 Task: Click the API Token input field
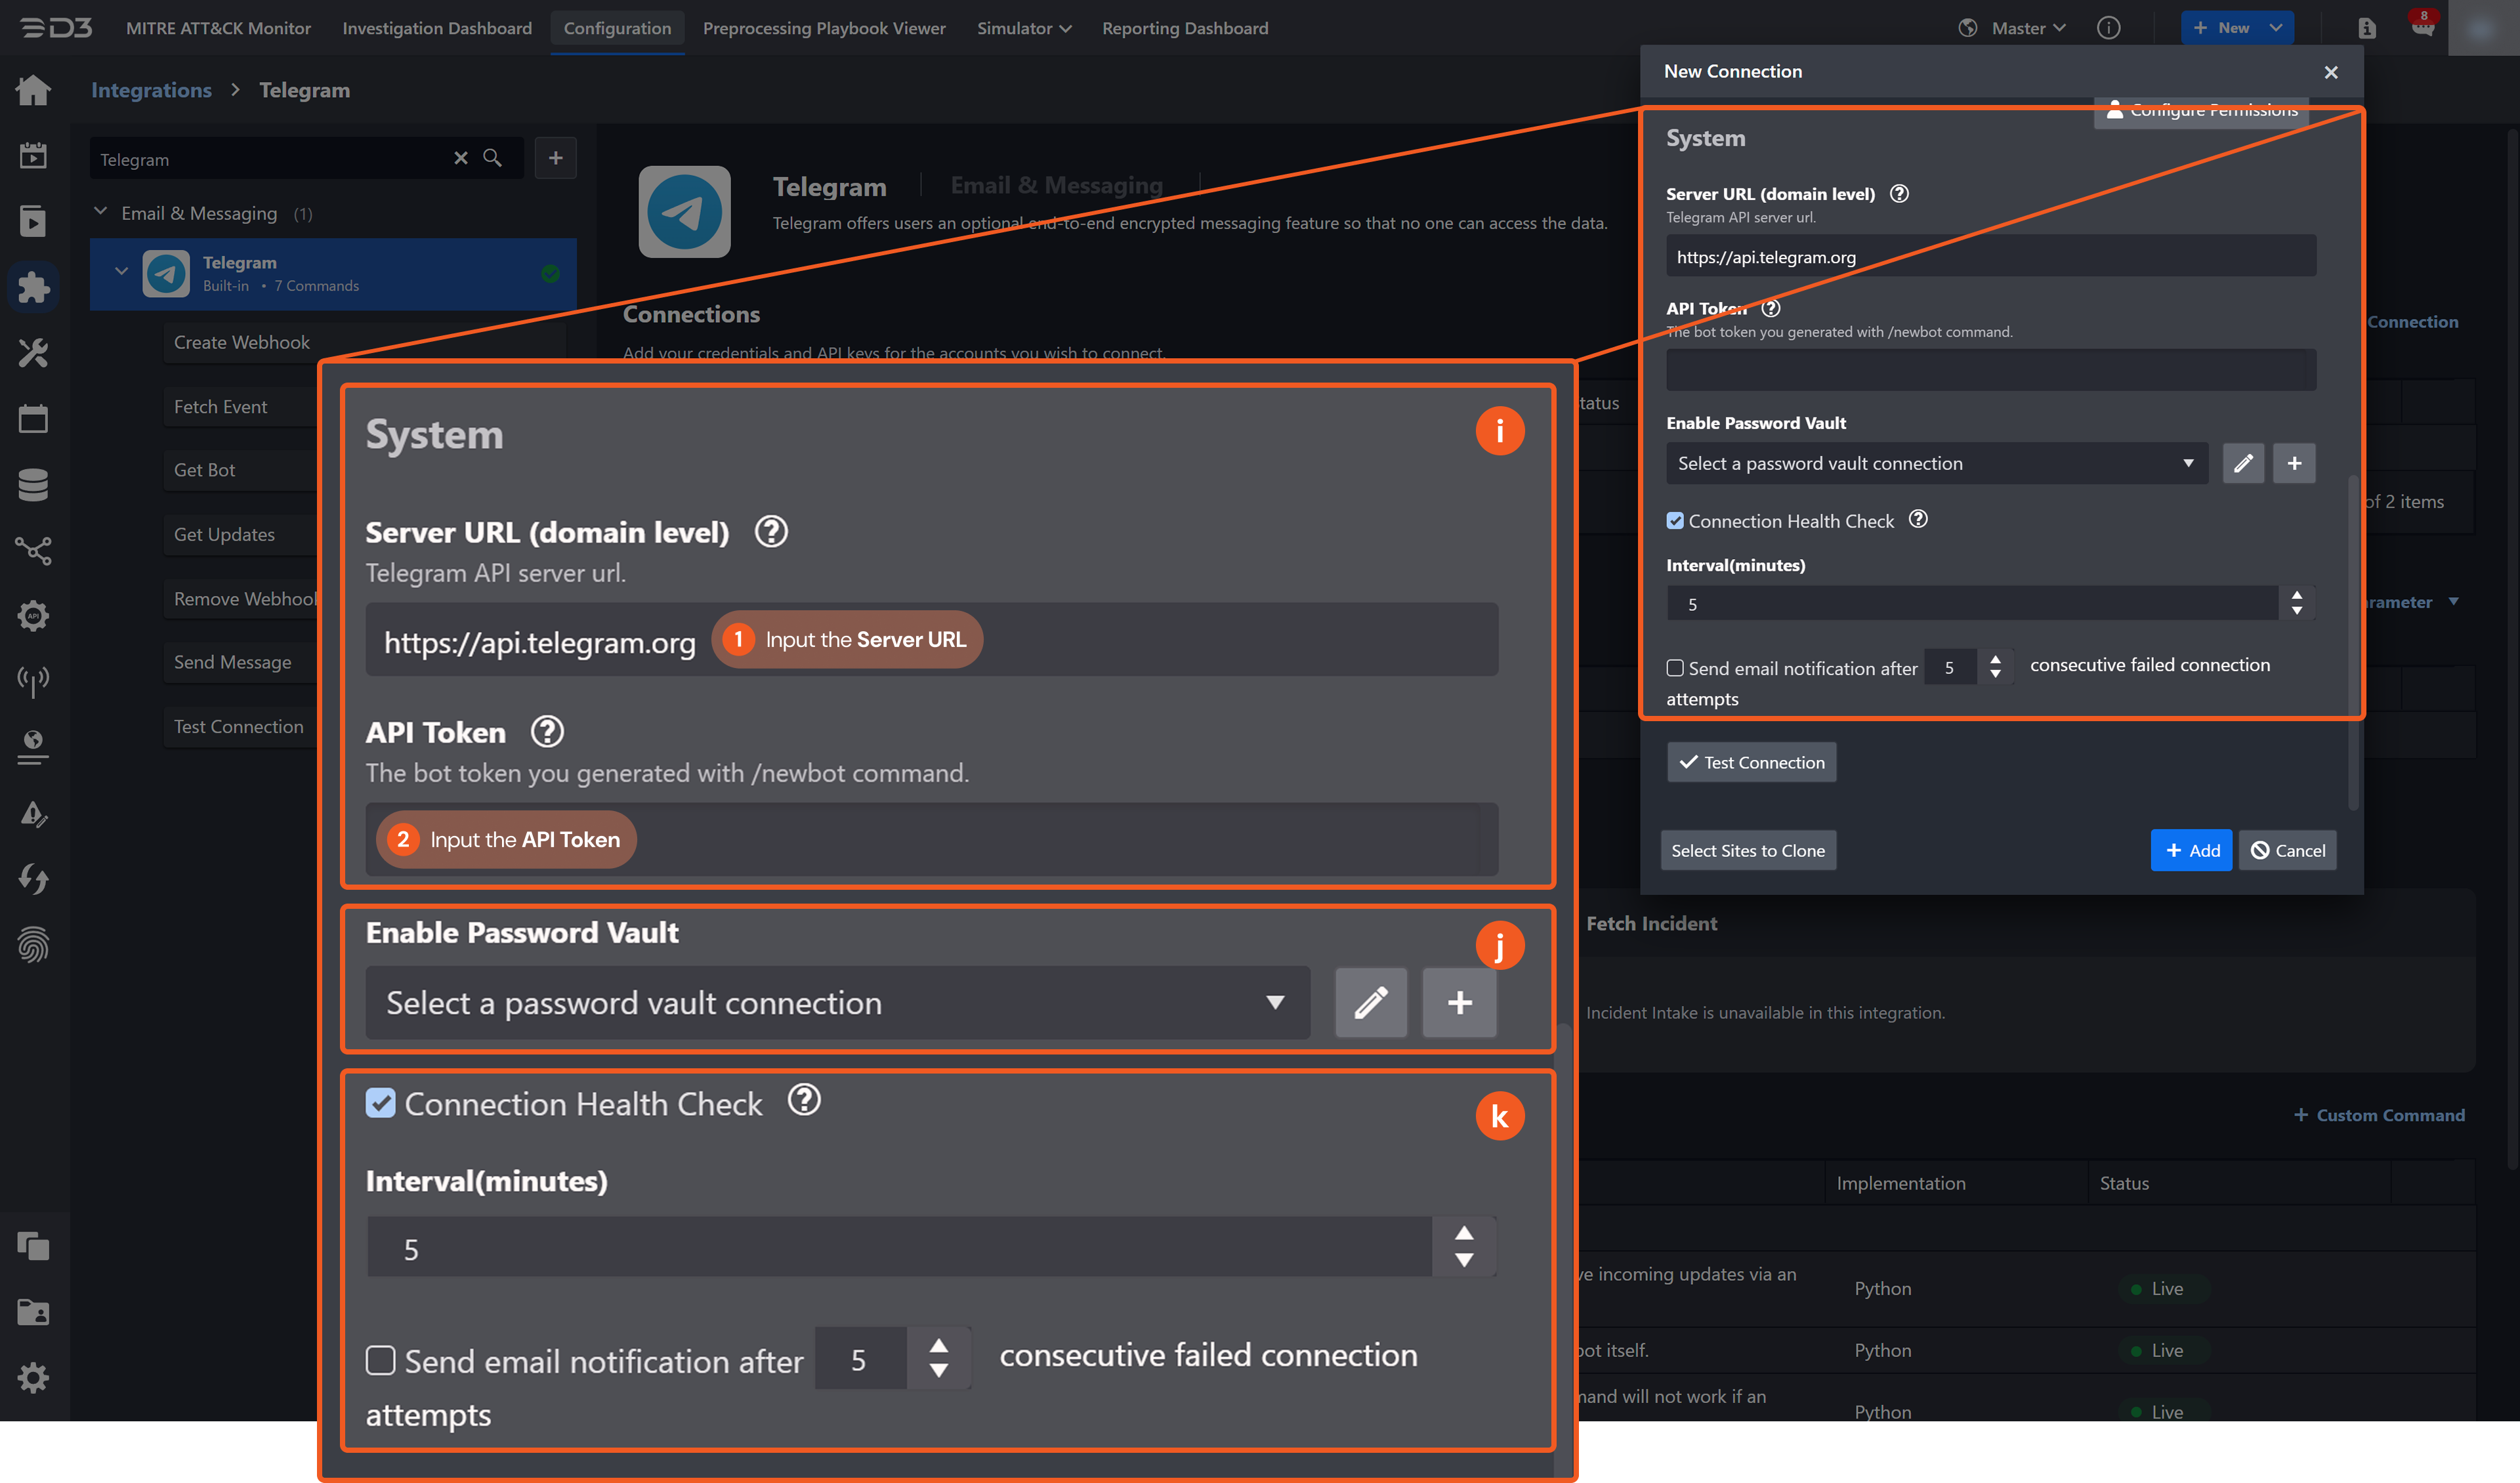(1990, 371)
